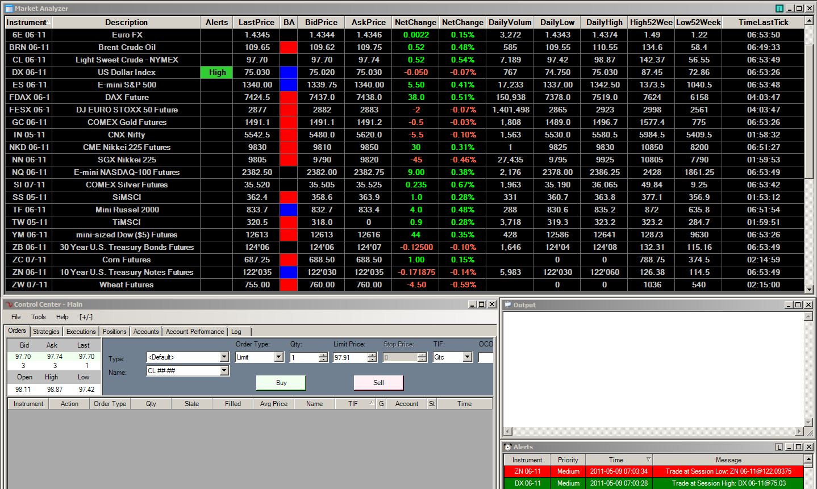Click the blue BA cell in the US Dollar Index row
Image resolution: width=817 pixels, height=489 pixels.
[x=289, y=72]
